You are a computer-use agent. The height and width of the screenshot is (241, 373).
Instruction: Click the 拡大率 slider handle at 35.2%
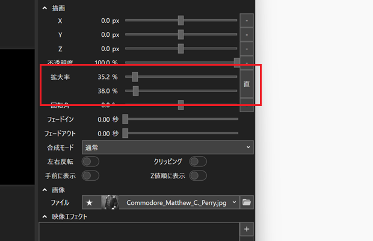[x=135, y=77]
